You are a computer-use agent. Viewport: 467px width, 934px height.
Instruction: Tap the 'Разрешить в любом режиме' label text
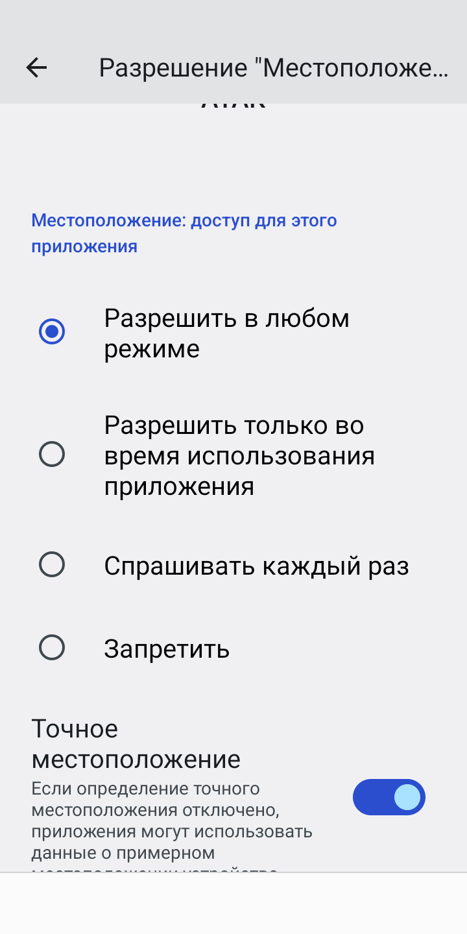point(226,333)
